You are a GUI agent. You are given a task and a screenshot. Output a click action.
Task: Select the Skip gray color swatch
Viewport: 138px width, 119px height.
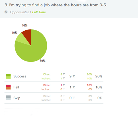8,98
